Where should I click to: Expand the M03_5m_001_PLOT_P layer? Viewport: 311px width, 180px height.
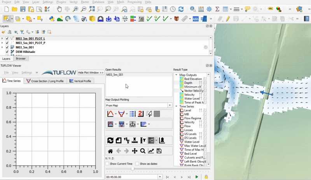point(2,43)
